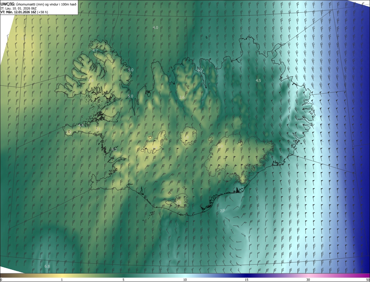This screenshot has width=370, height=282.
Task: Click the 6.8 value label in the southwest ocean
Action: pyautogui.click(x=47, y=266)
